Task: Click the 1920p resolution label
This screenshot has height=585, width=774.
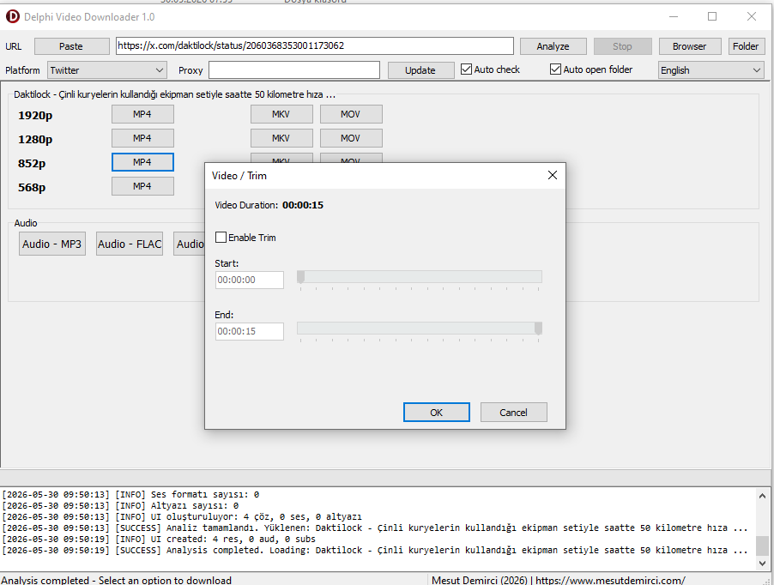Action: pyautogui.click(x=35, y=116)
